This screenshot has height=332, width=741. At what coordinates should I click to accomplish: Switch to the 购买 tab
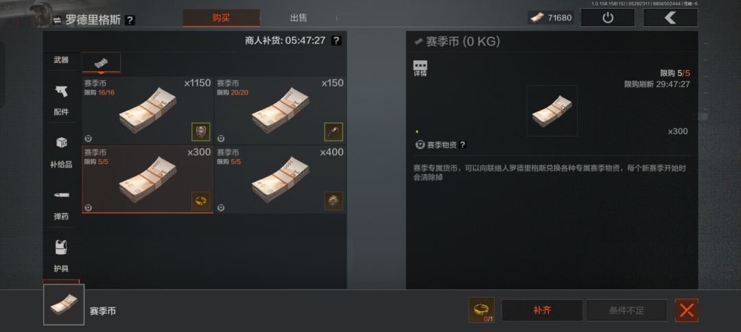[221, 18]
